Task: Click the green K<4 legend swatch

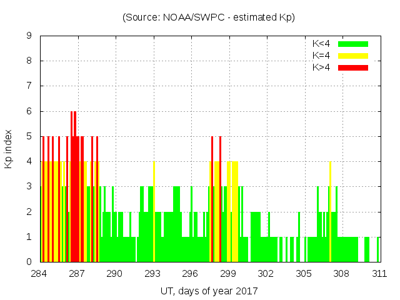Action: tap(353, 44)
